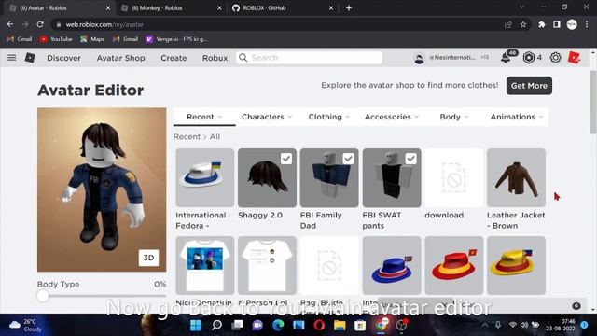Expand the Clothing dropdown

tap(329, 117)
